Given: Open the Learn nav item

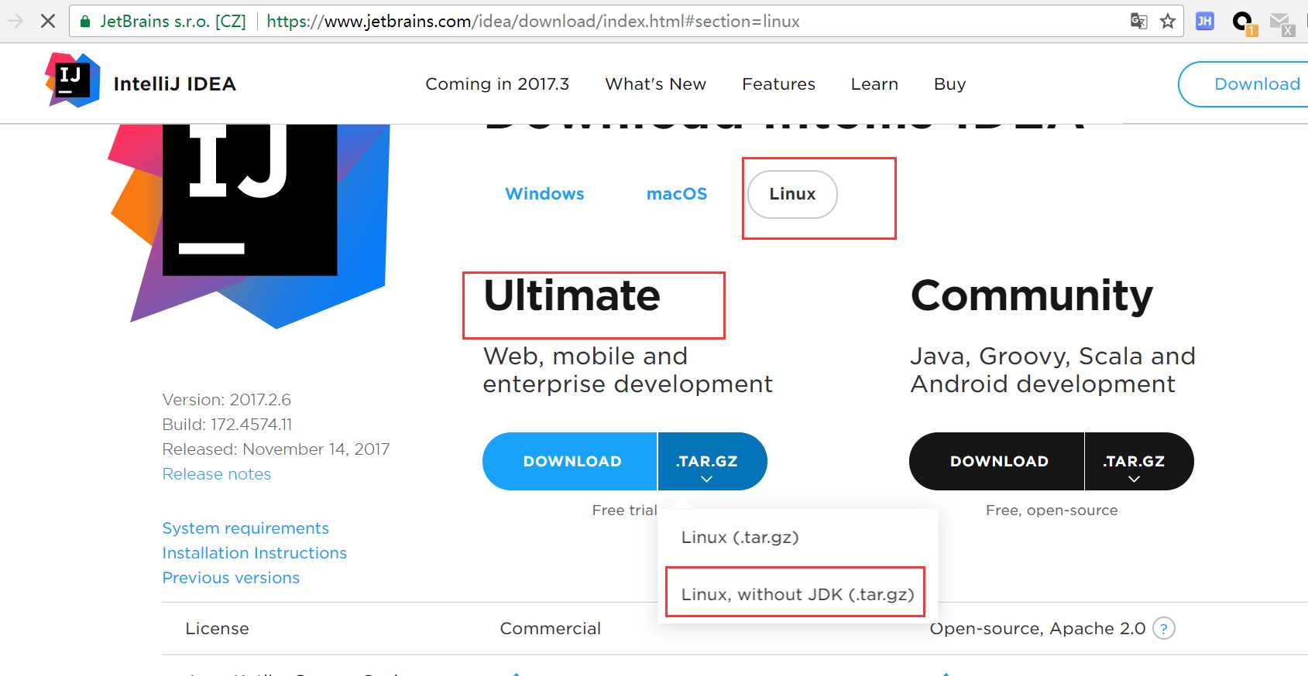Looking at the screenshot, I should tap(874, 84).
